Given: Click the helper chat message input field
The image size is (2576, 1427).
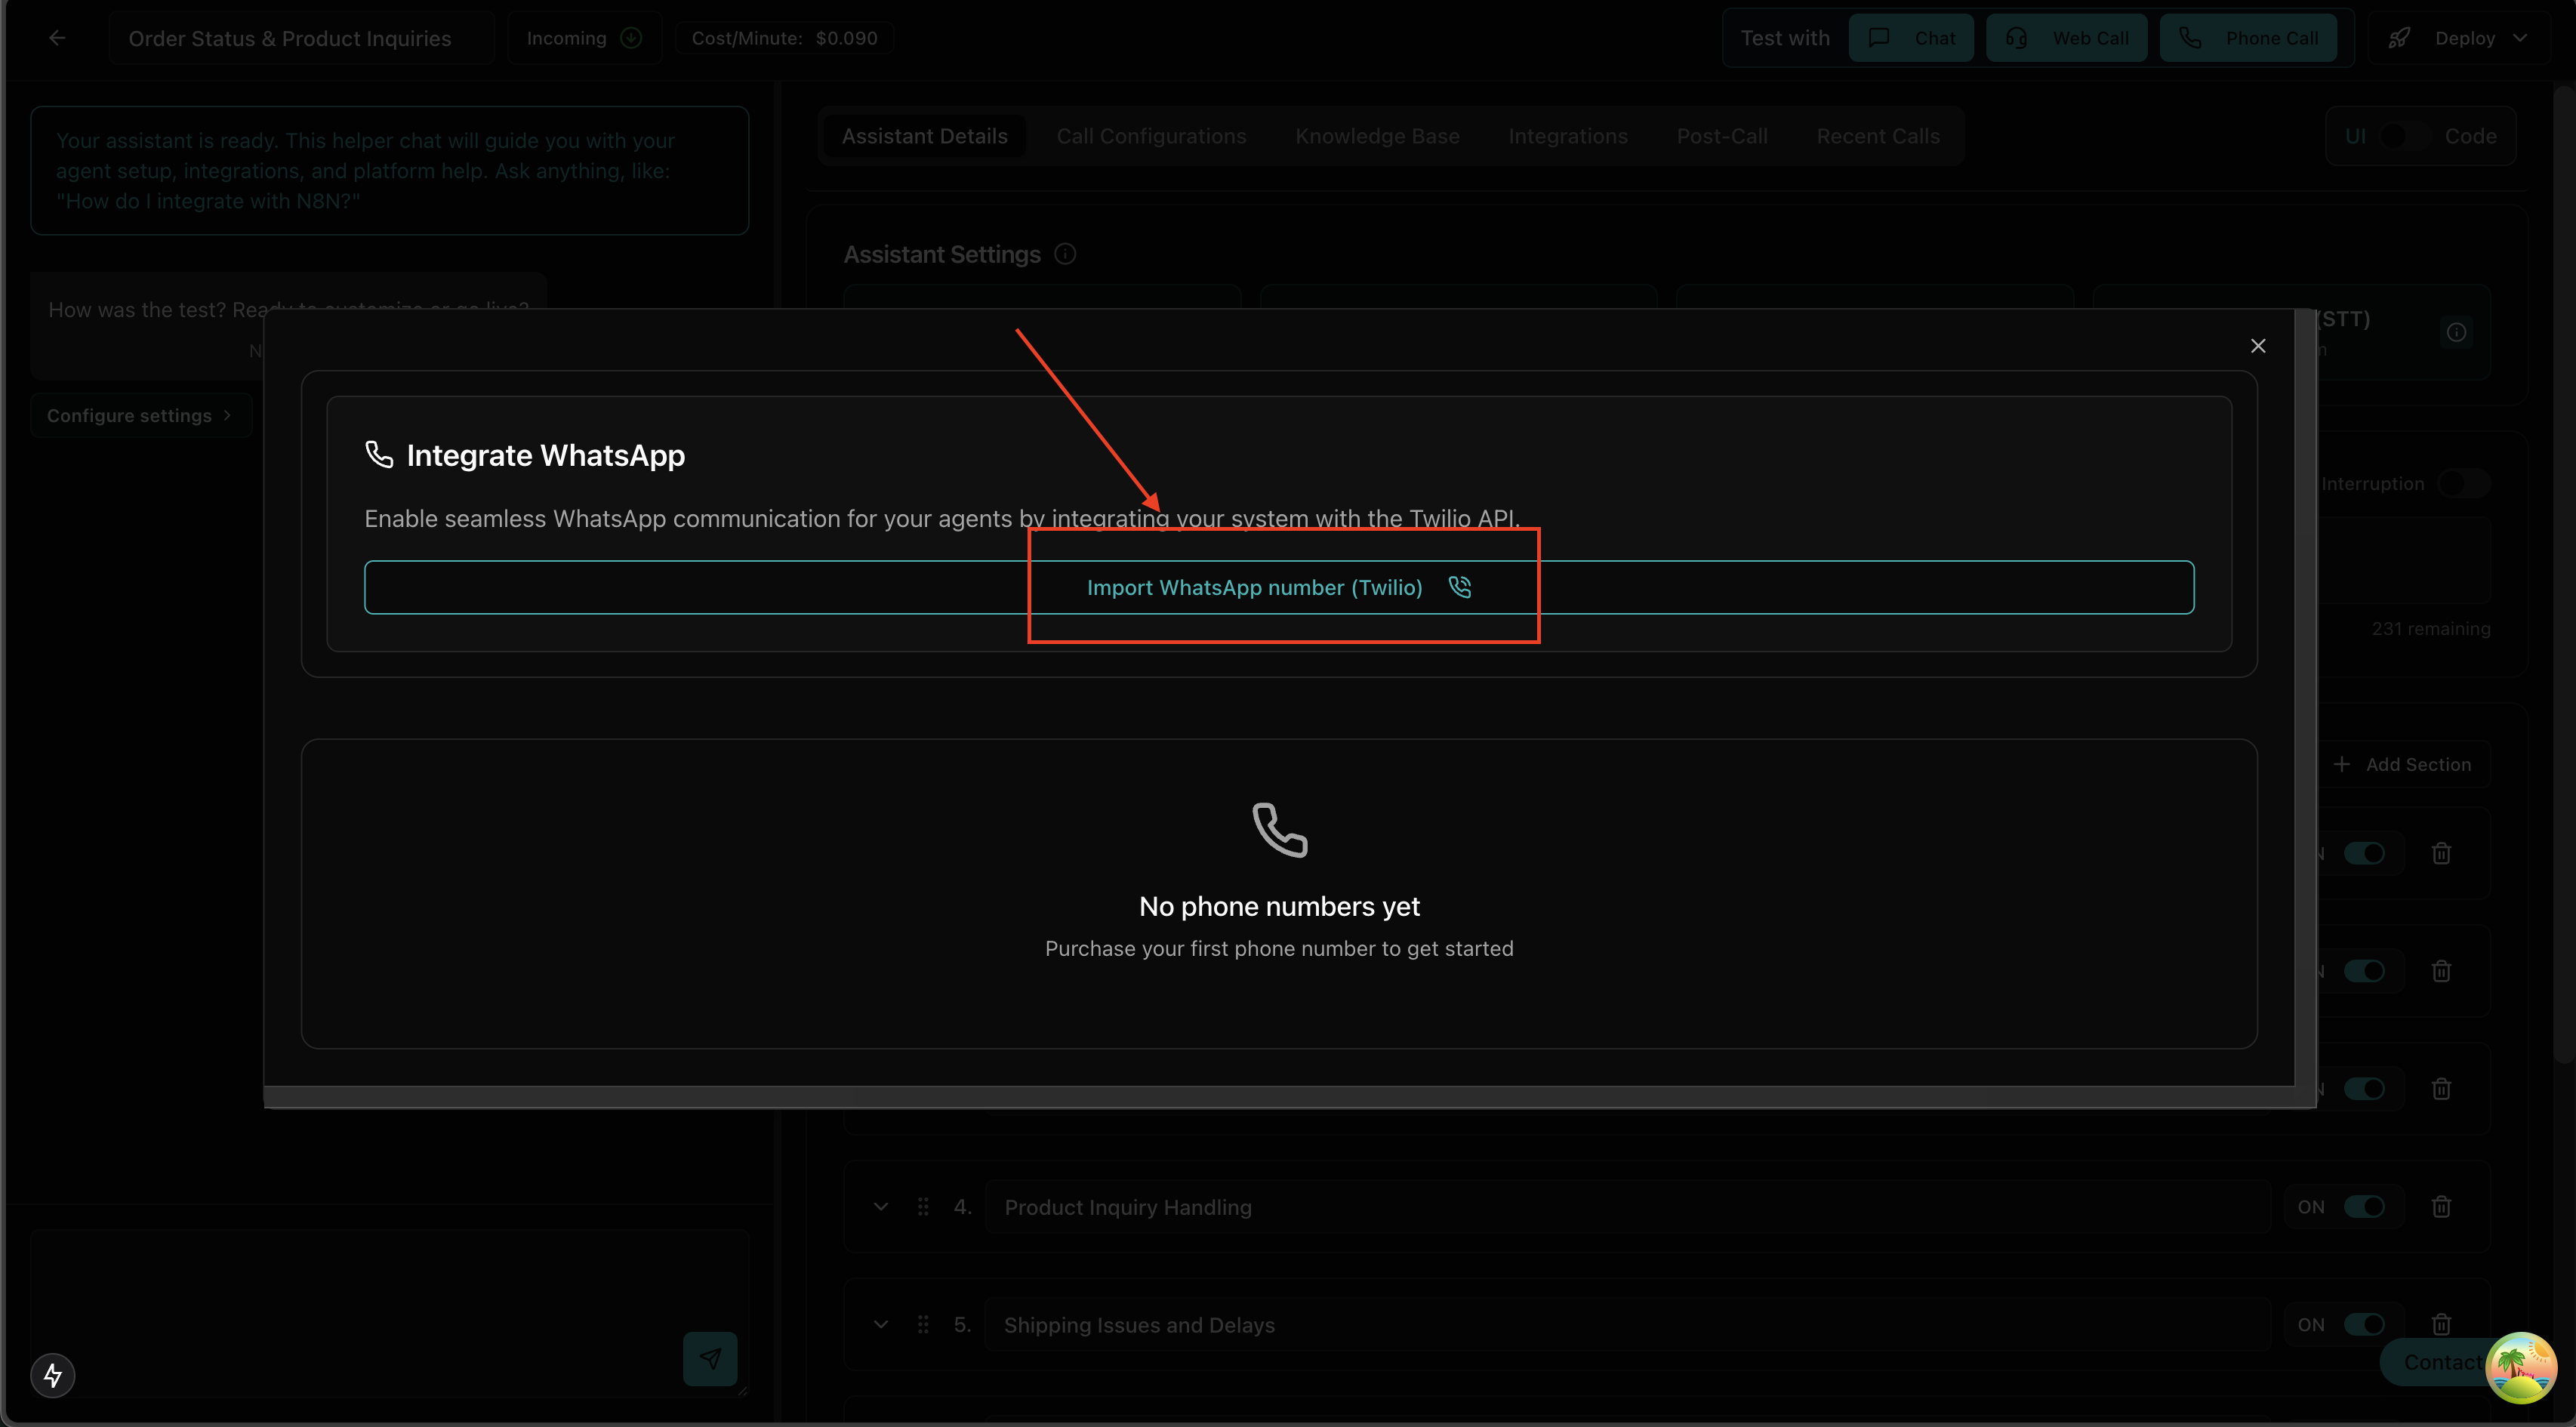Looking at the screenshot, I should 350,1300.
